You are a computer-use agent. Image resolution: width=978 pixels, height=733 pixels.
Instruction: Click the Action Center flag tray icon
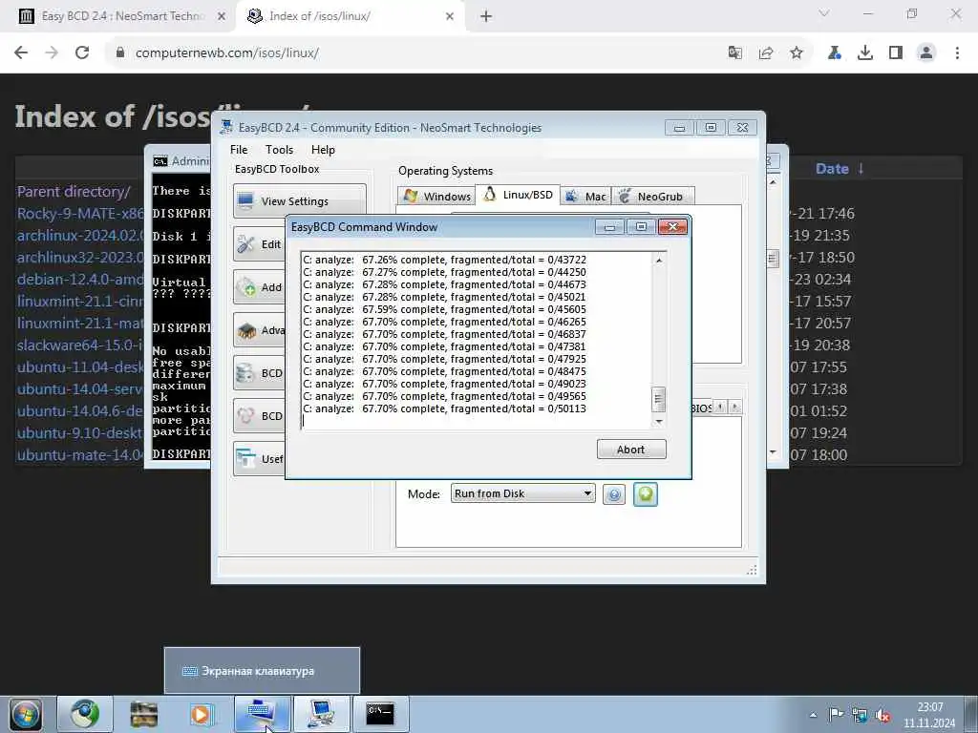pyautogui.click(x=836, y=715)
